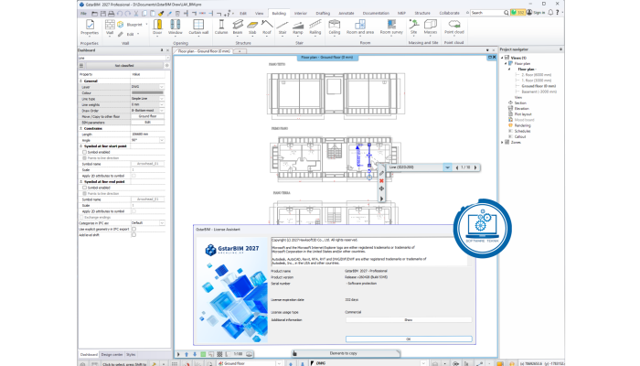Toggle Add level shift checkbox
Image resolution: width=640 pixels, height=366 pixels.
[133, 235]
